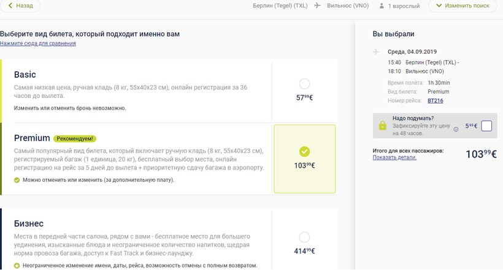503x270 pixels.
Task: Select the Basic fare radio button
Action: pos(304,84)
